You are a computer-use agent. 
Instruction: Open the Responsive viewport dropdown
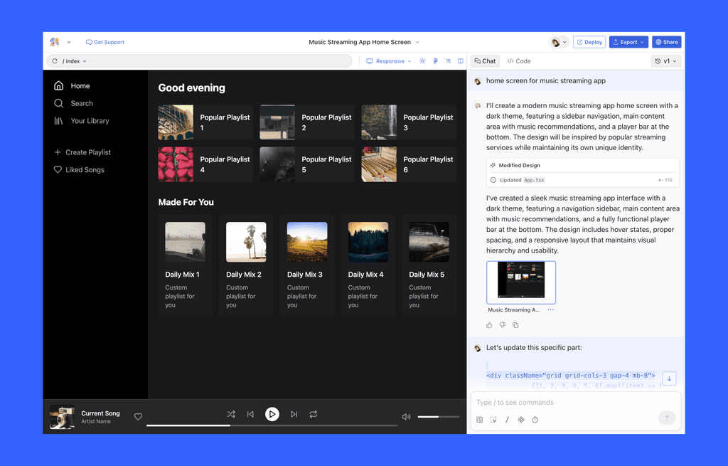click(388, 61)
